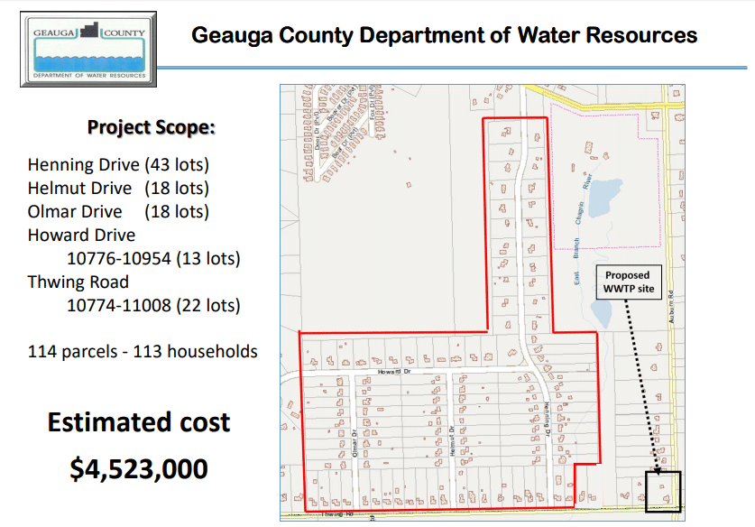Select the Geauga County Department title heading
This screenshot has width=755, height=527.
pos(444,35)
